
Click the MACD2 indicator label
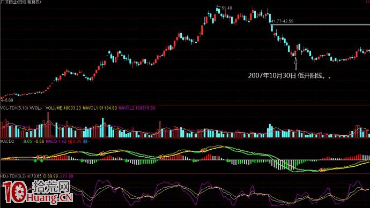click(x=8, y=141)
